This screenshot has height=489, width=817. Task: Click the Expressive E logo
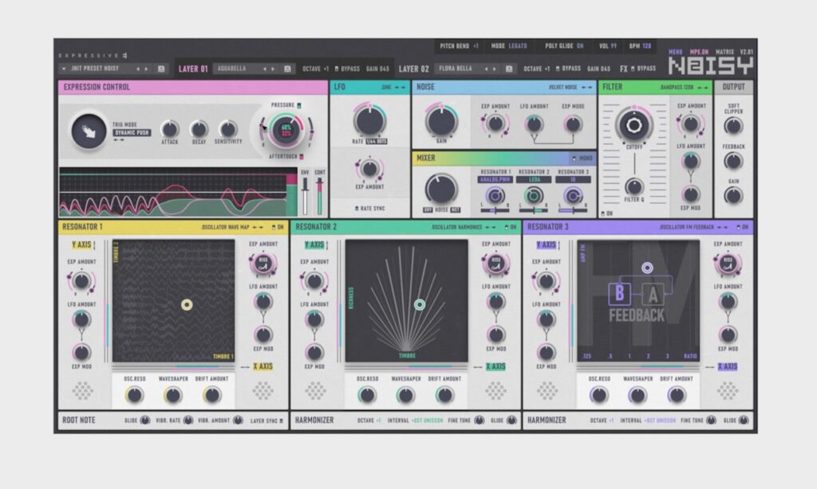93,55
